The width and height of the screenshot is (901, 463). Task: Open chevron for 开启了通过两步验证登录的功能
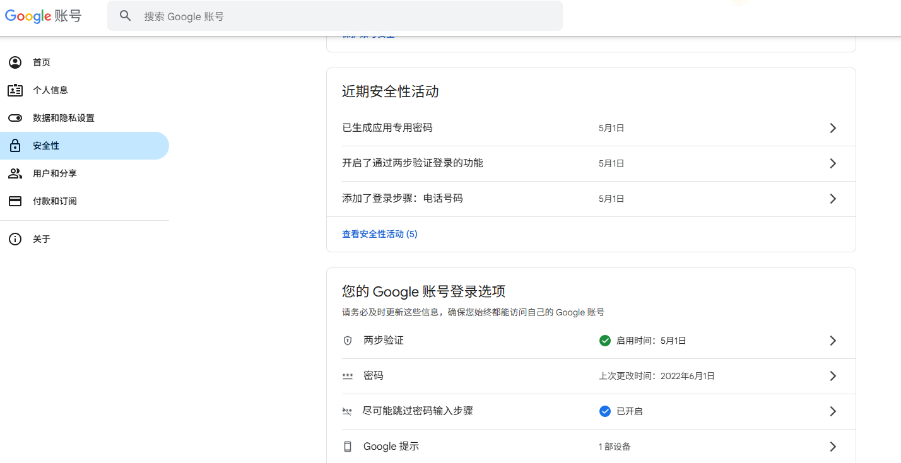(833, 163)
